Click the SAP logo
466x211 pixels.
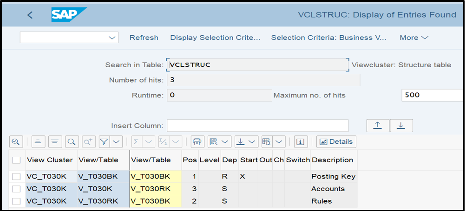coord(69,14)
